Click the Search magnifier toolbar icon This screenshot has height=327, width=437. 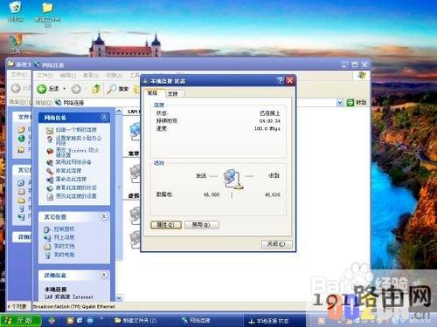(112, 89)
